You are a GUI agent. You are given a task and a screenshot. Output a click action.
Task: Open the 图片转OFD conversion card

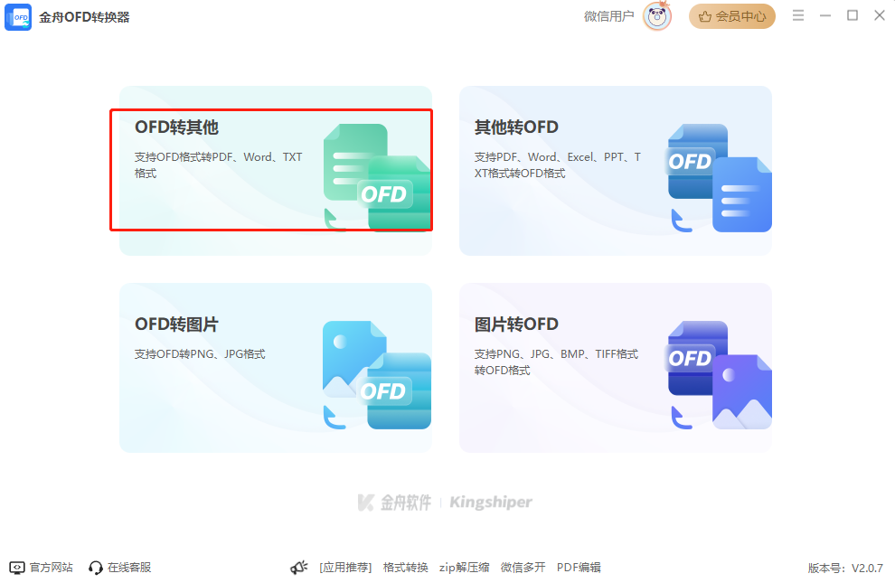pos(616,368)
